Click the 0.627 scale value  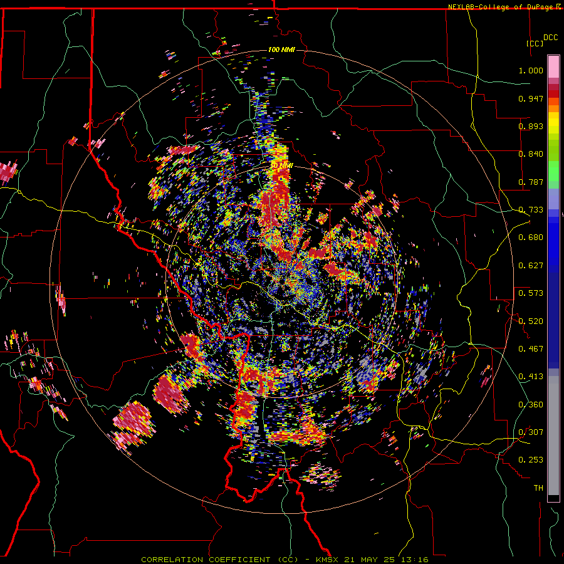click(531, 266)
